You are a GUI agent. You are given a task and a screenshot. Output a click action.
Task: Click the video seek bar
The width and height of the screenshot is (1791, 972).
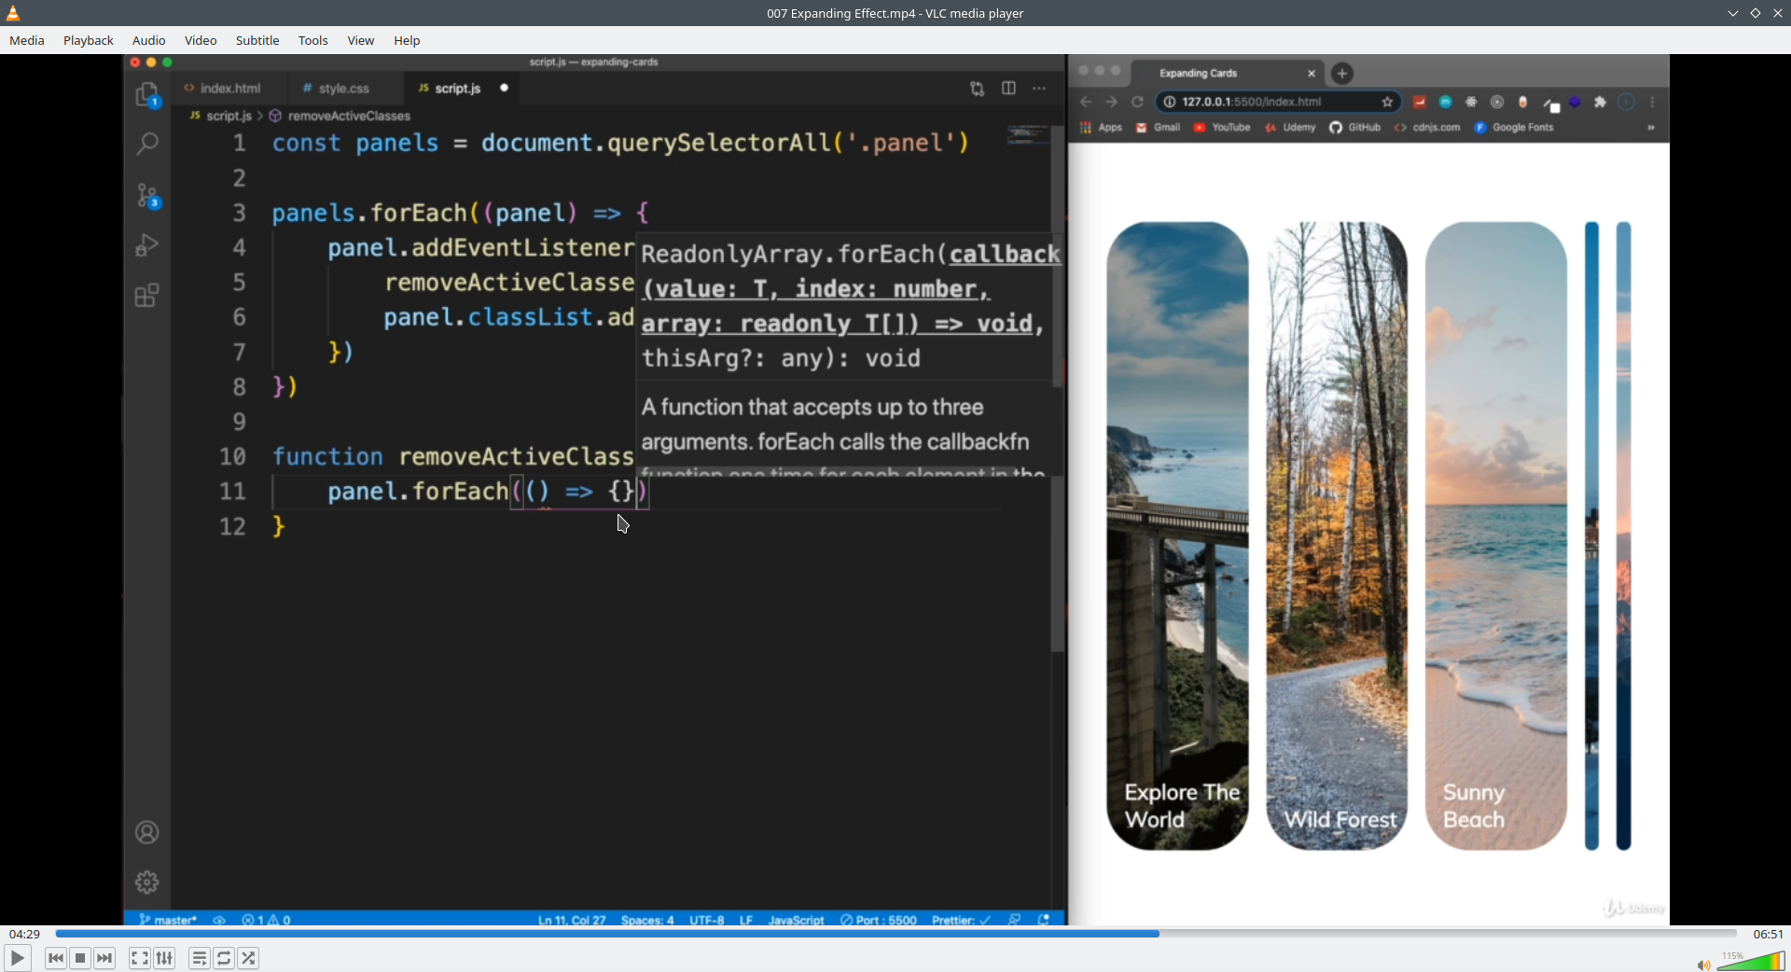pyautogui.click(x=895, y=934)
